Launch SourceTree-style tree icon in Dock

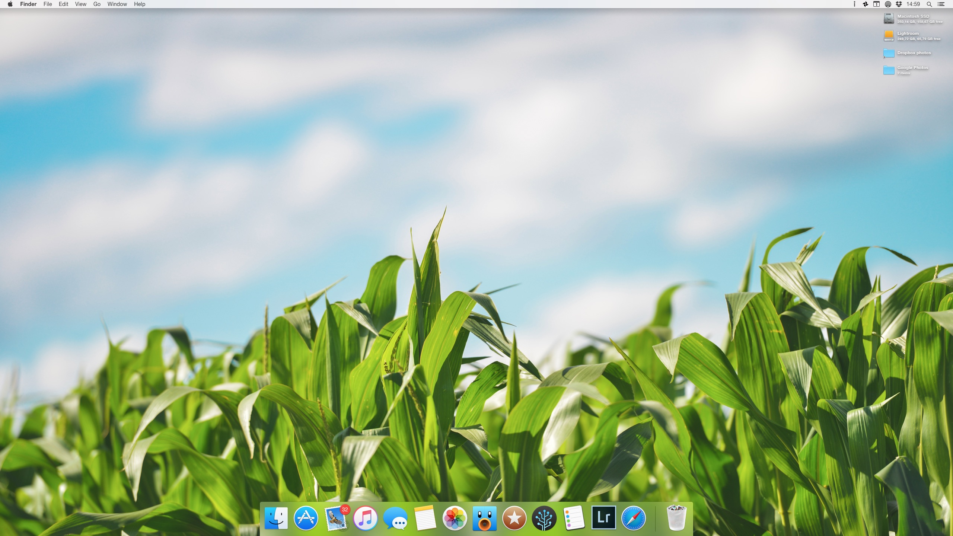tap(544, 518)
